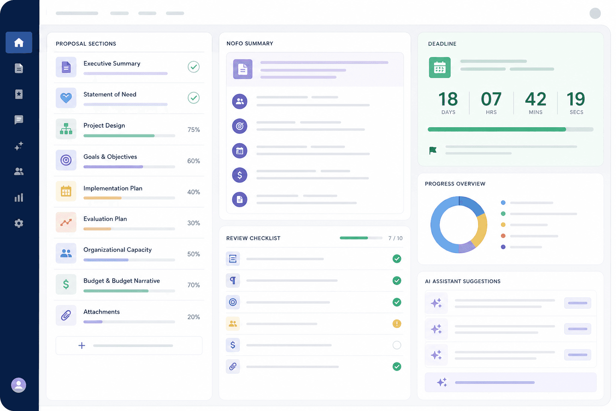This screenshot has height=411, width=616.
Task: Click the Organizational Capacity people icon
Action: pos(66,253)
